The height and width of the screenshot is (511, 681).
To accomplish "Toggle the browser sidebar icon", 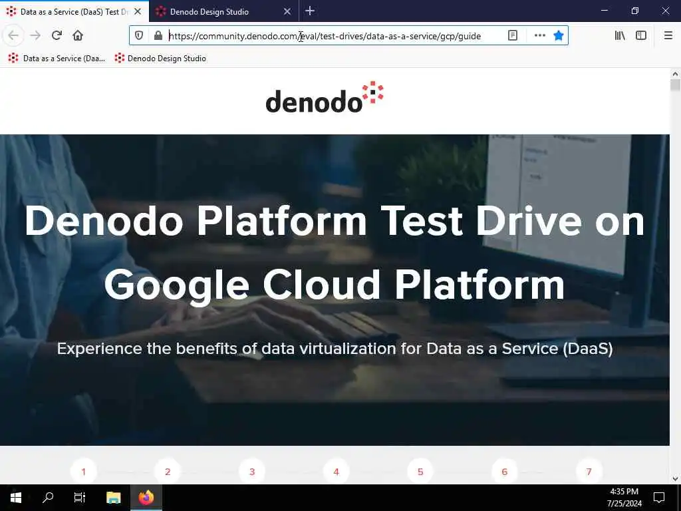I will click(x=641, y=36).
